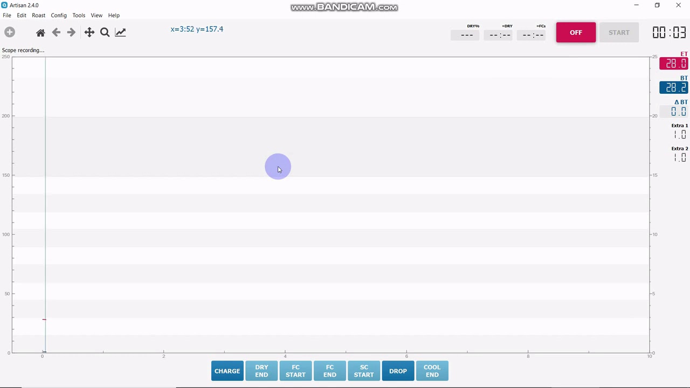The image size is (690, 388).
Task: Open the Tools menu
Action: [x=79, y=16]
